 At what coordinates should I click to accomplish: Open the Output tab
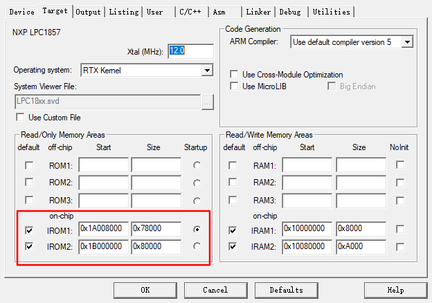pyautogui.click(x=88, y=12)
